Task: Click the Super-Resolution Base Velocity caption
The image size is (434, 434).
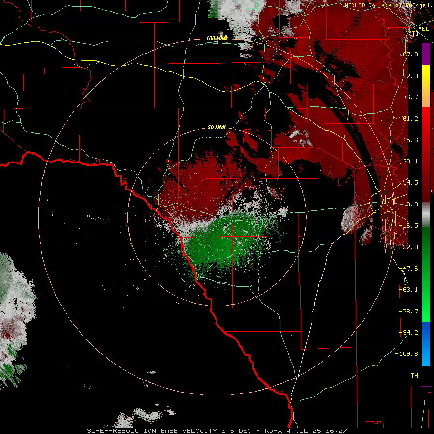Action: [x=217, y=431]
